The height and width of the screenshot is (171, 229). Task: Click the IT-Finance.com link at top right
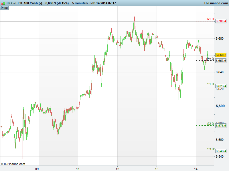coord(215,3)
